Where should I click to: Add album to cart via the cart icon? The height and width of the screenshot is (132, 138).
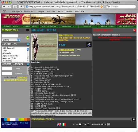[89, 45]
